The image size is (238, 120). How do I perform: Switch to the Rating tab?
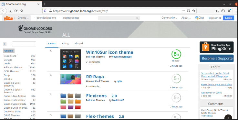tap(65, 43)
